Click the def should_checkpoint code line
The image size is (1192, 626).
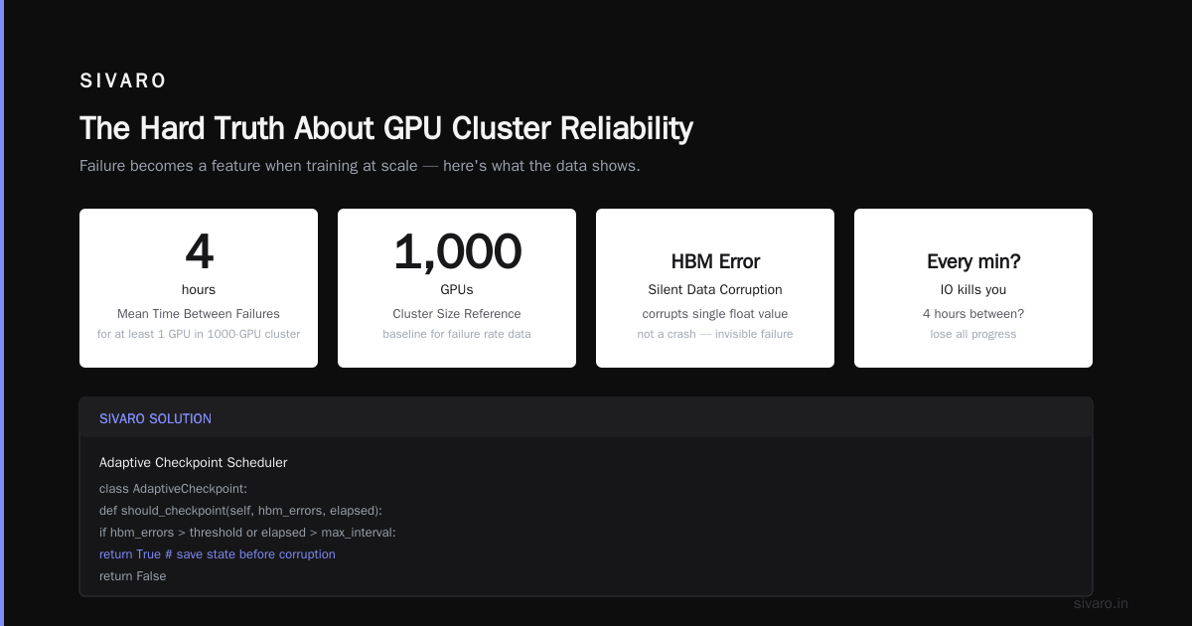tap(240, 511)
